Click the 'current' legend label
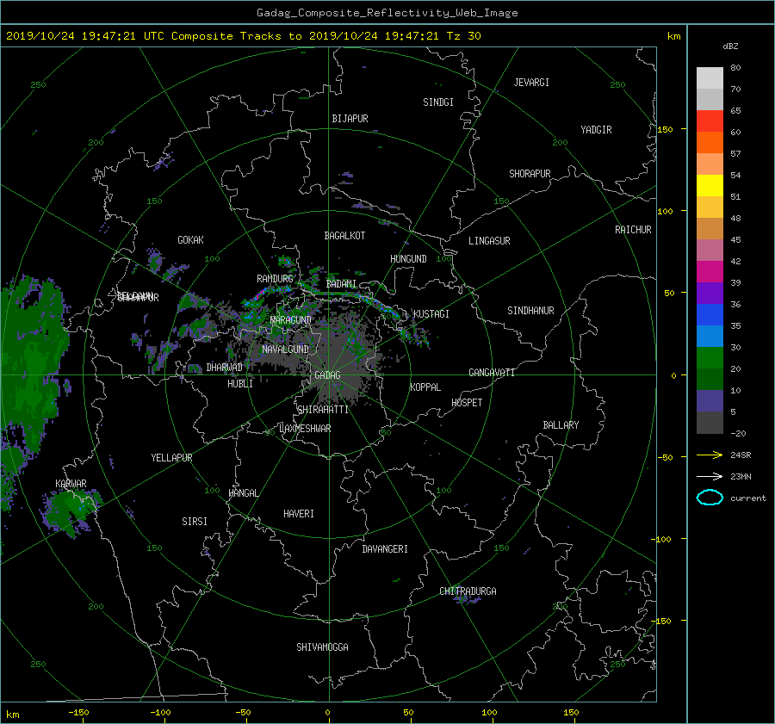 click(747, 498)
